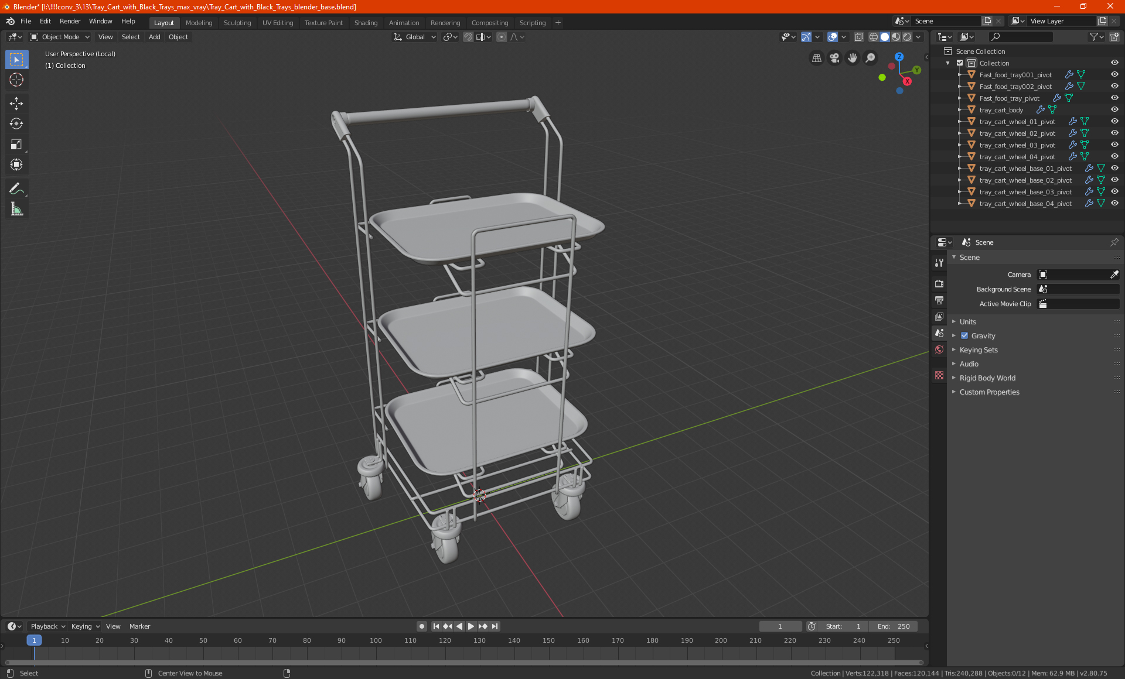Click the End frame field
The image size is (1125, 679).
(894, 626)
